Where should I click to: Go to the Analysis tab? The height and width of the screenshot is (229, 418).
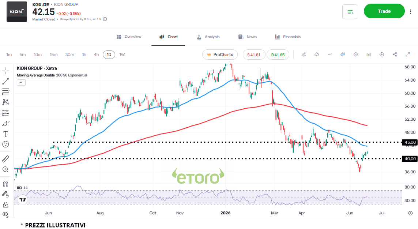coord(208,37)
